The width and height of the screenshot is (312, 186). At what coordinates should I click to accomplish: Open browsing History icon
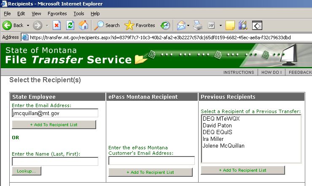point(165,25)
